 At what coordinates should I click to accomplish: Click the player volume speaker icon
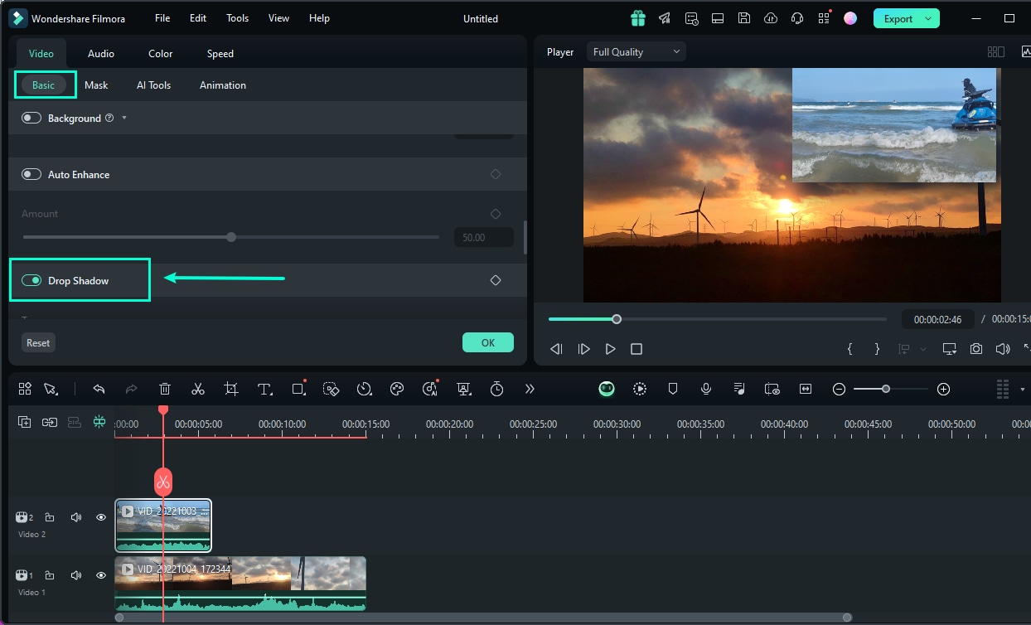(1003, 349)
